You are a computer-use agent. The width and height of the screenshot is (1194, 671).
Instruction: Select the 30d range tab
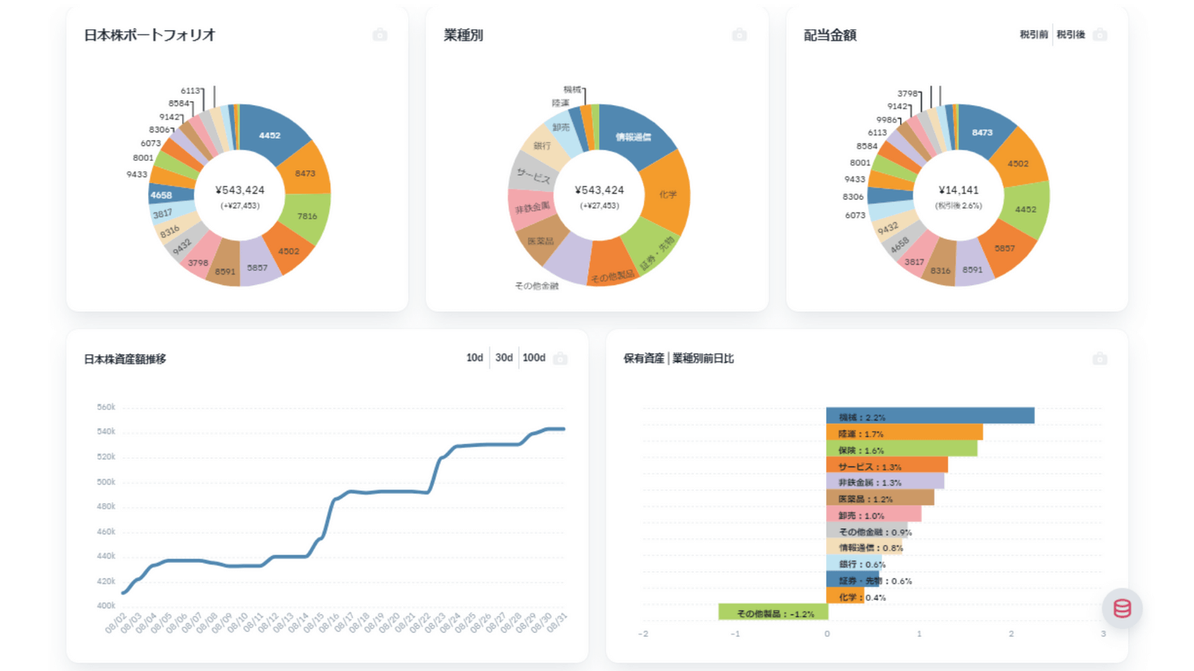504,358
